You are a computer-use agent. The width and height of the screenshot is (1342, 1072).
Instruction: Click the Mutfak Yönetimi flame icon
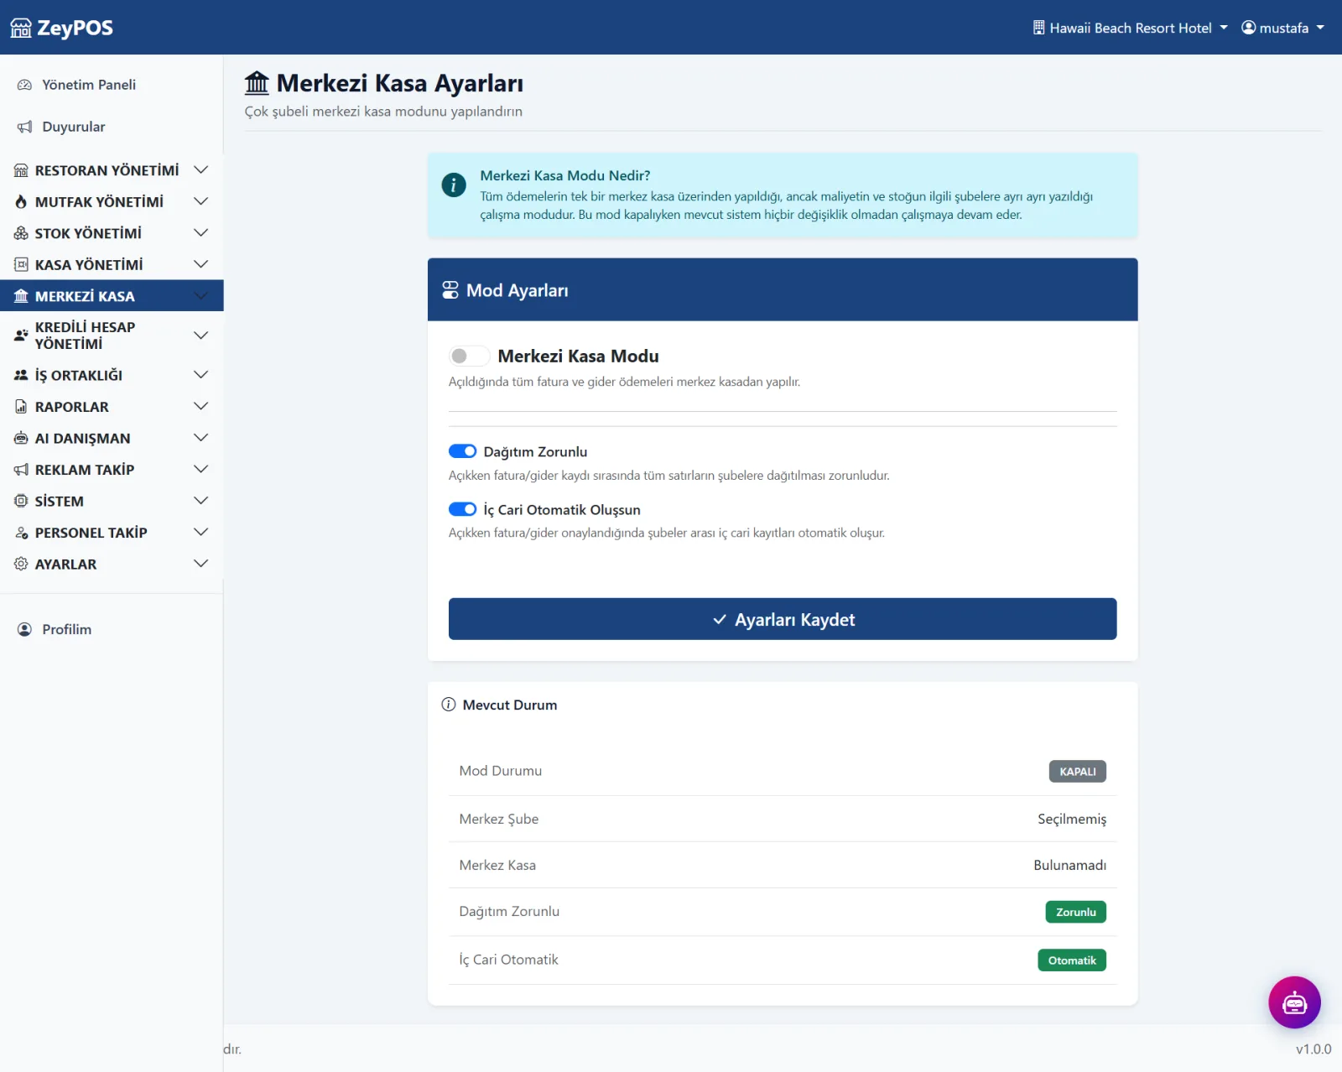click(x=21, y=202)
